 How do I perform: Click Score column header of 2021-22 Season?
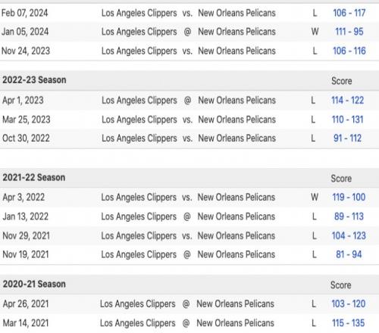[x=341, y=179]
